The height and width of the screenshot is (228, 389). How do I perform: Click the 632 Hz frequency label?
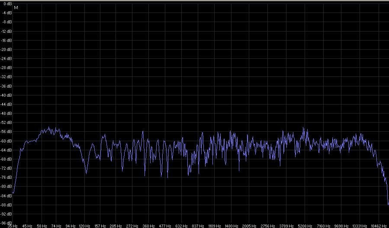pos(181,226)
